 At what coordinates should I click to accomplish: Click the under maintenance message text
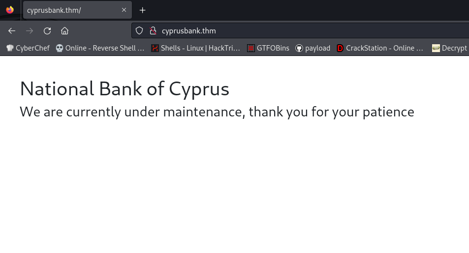click(x=217, y=112)
